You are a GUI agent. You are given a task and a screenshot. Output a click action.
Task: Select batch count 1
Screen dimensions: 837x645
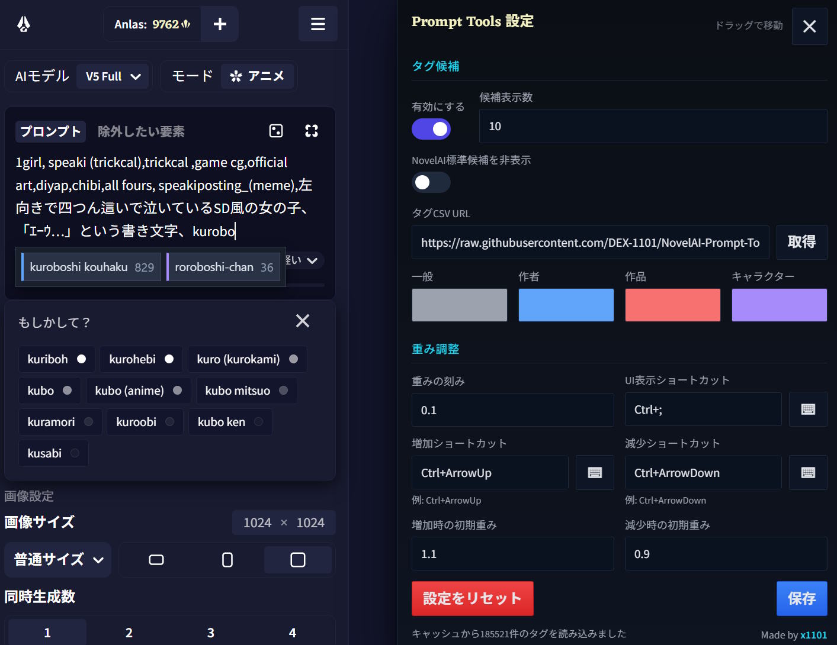pyautogui.click(x=47, y=633)
